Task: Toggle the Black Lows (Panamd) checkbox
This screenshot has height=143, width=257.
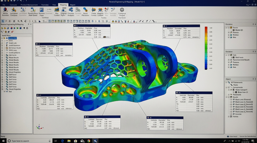Action: pyautogui.click(x=231, y=99)
